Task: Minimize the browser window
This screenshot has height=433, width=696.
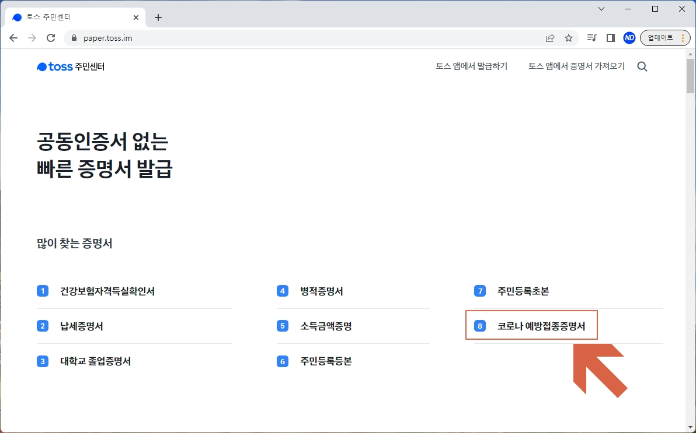Action: (x=628, y=9)
